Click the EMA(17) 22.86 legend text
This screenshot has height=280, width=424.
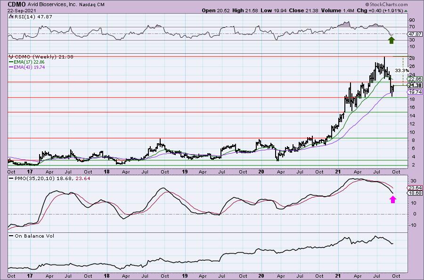[29, 62]
